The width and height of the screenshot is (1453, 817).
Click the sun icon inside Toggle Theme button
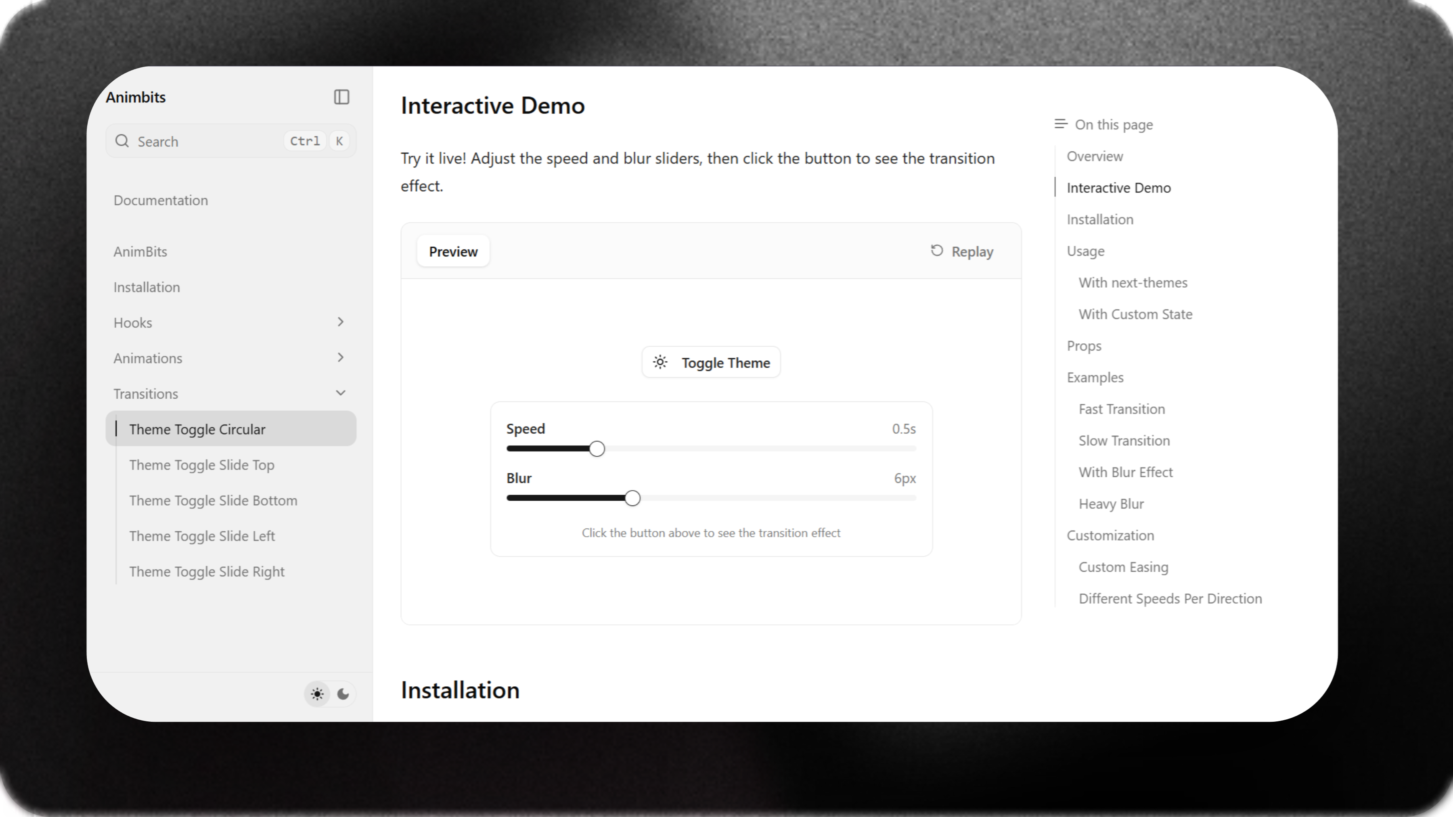(660, 362)
